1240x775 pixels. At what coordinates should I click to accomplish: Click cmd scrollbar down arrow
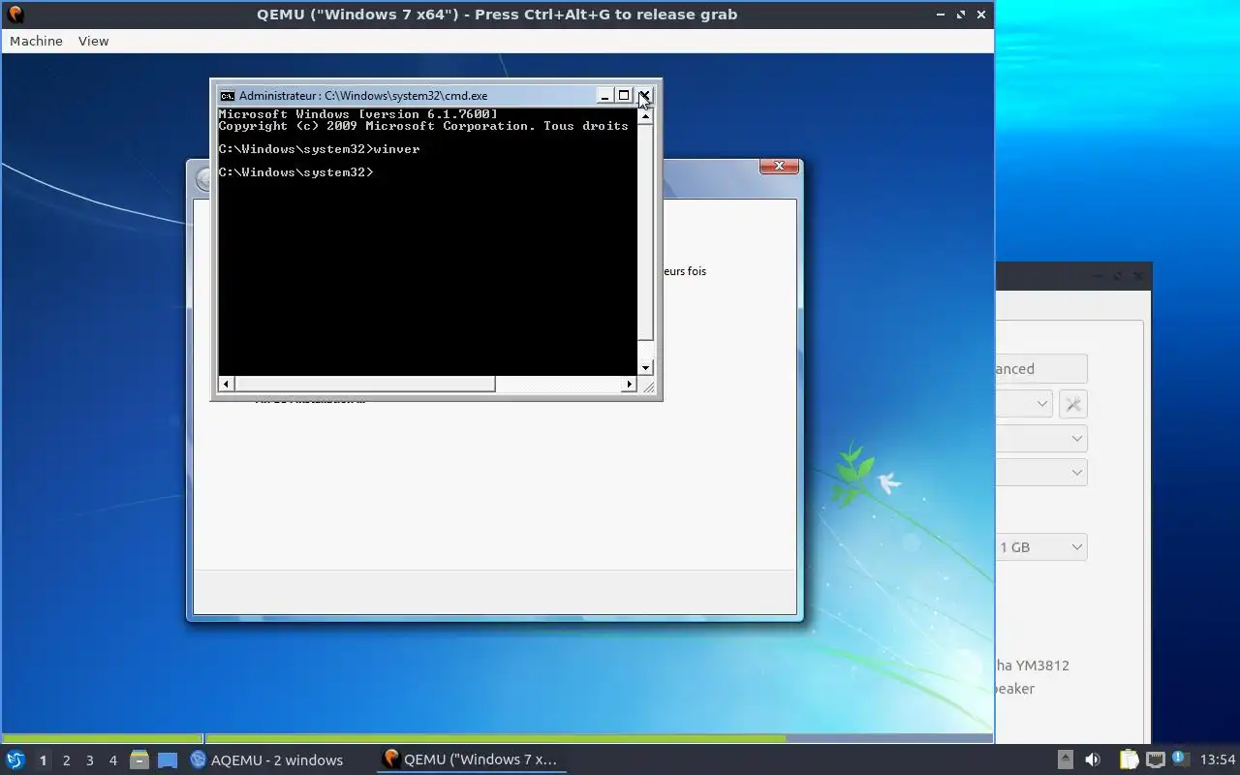(646, 368)
